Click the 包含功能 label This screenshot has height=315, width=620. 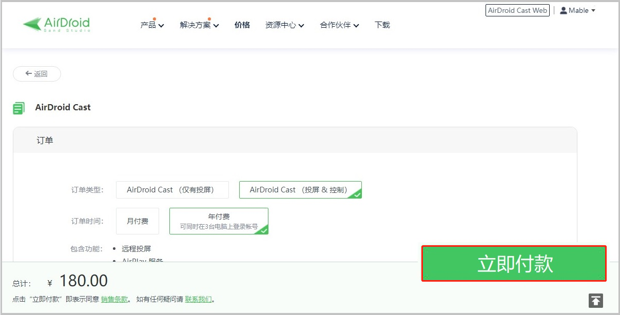pos(87,249)
